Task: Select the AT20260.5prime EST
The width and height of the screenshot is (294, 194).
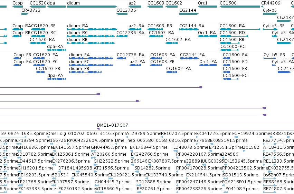Action: [x=93, y=158]
